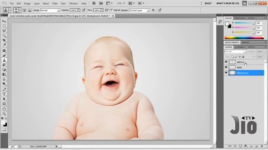The image size is (268, 150).
Task: Select the Move tool
Action: (4, 21)
